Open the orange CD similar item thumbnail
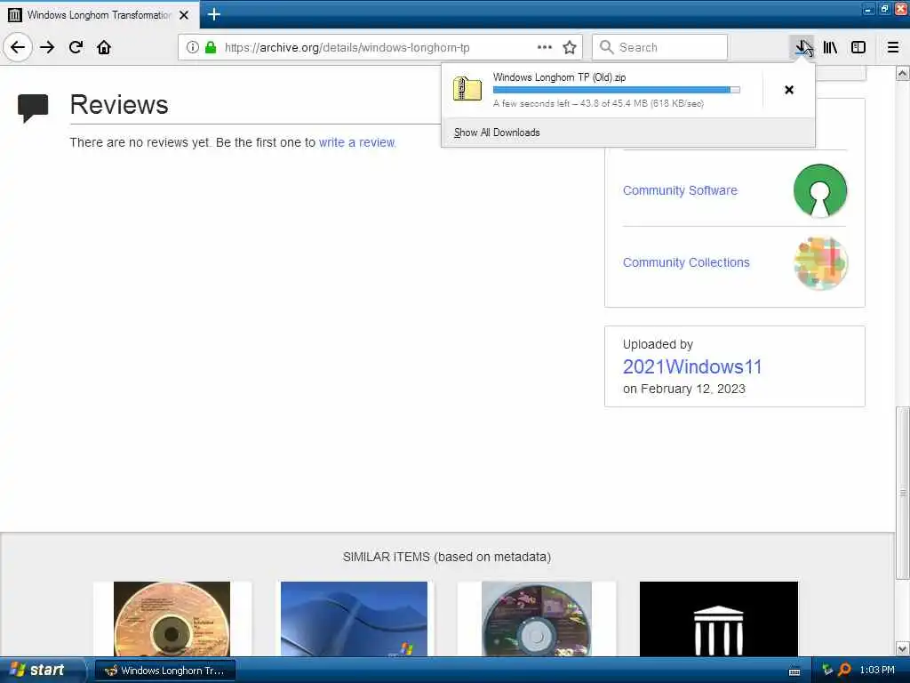Viewport: 910px width, 683px height. coord(172,619)
